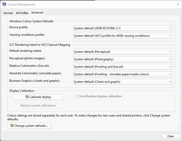
Task: Click the 'Absolute Colorimetric (simulate paper):' label
Action: [x=35, y=73]
